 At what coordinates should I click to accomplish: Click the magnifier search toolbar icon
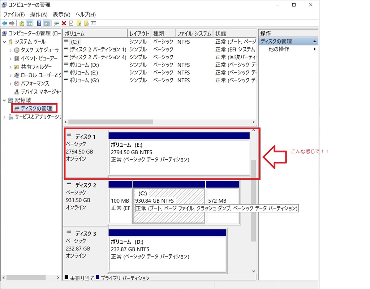coord(86,23)
